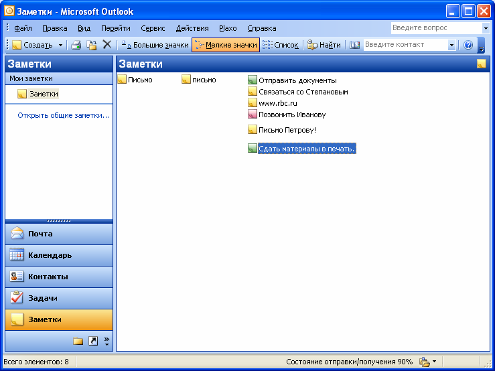Collapse the Мои заметки section header

pyautogui.click(x=59, y=78)
